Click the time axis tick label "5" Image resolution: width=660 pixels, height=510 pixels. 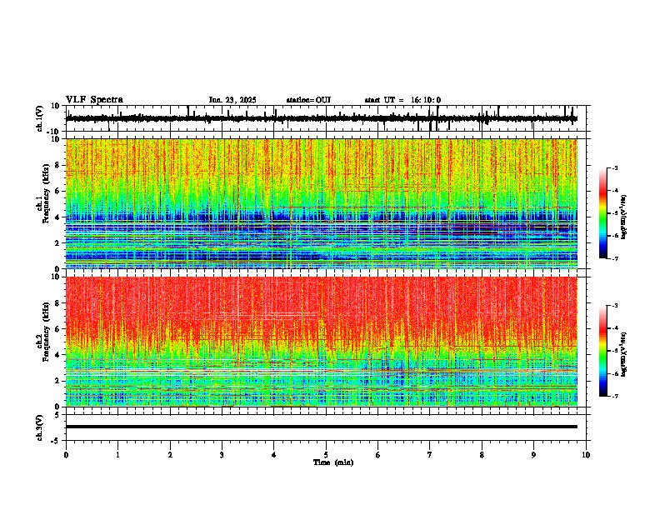pos(326,455)
